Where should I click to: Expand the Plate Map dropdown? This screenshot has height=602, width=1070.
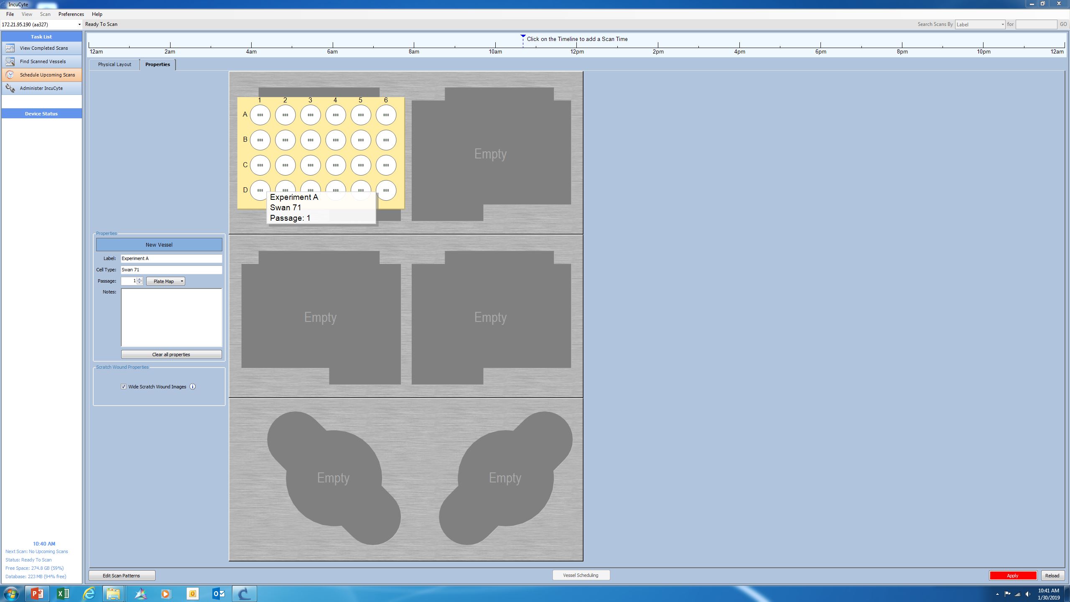tap(182, 281)
